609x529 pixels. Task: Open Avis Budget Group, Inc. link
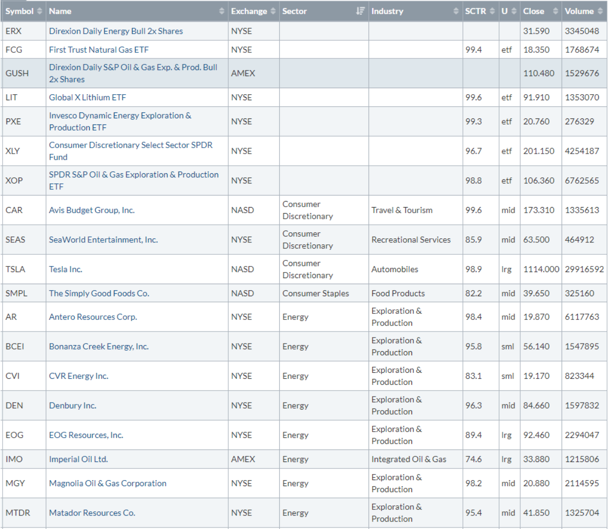click(x=92, y=210)
